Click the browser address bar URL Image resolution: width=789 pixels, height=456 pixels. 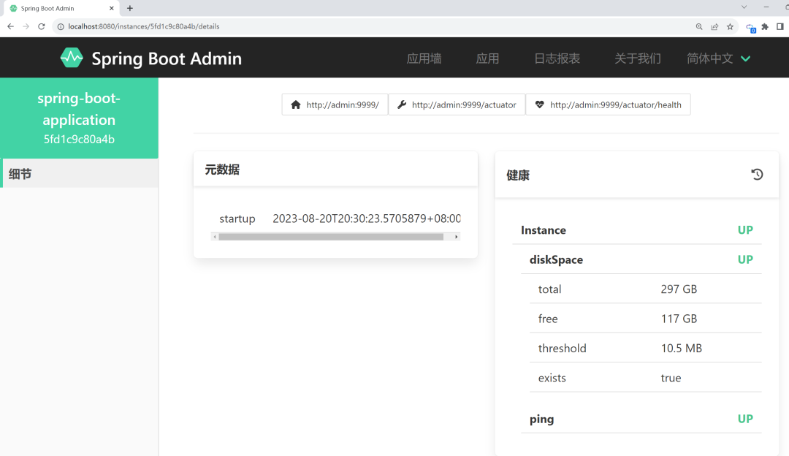click(143, 27)
